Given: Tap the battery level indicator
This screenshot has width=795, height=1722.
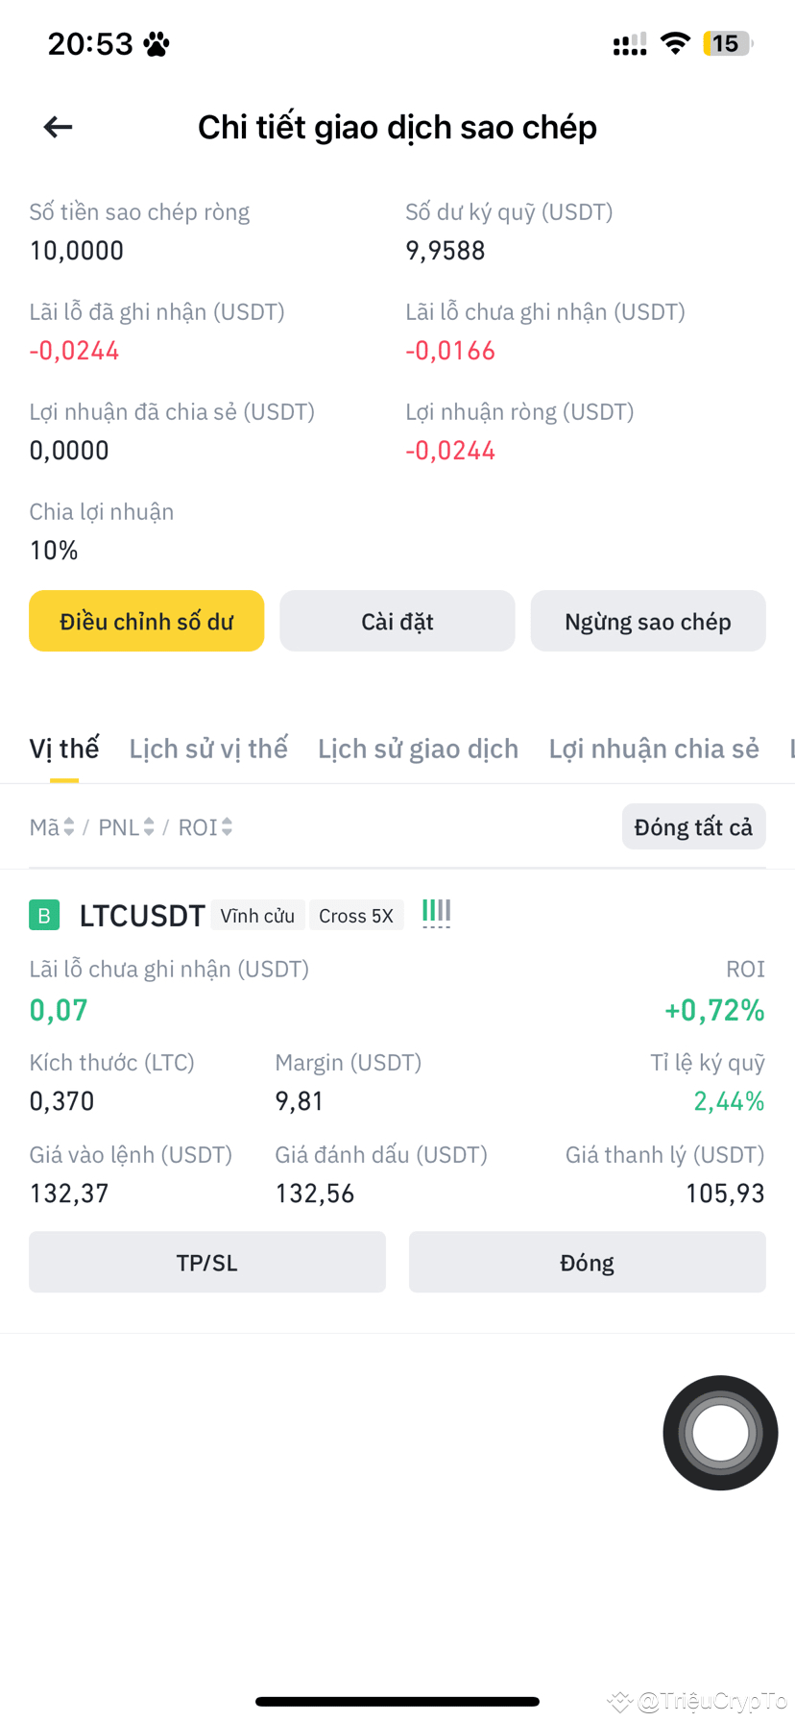Looking at the screenshot, I should pos(728,43).
